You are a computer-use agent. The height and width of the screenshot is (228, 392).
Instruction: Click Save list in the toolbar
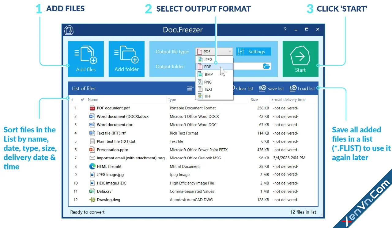(x=272, y=89)
